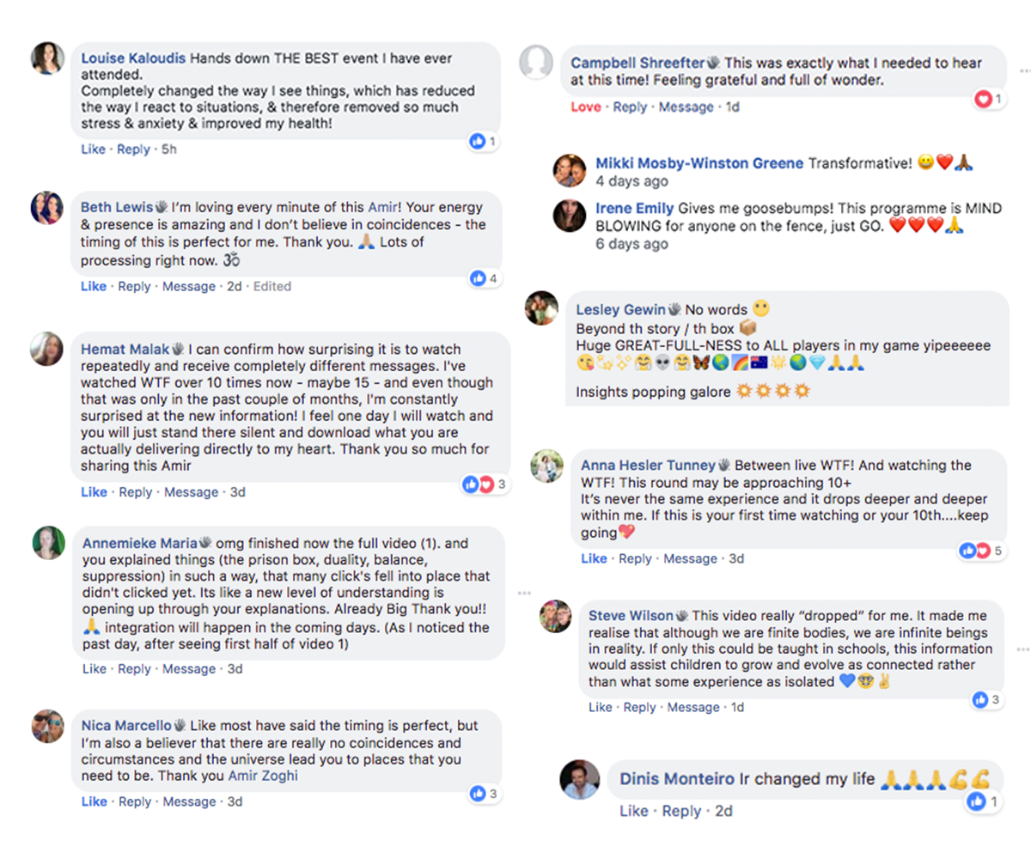Like Beth Lewis's comment
Screen dimensions: 1031x859
point(94,286)
